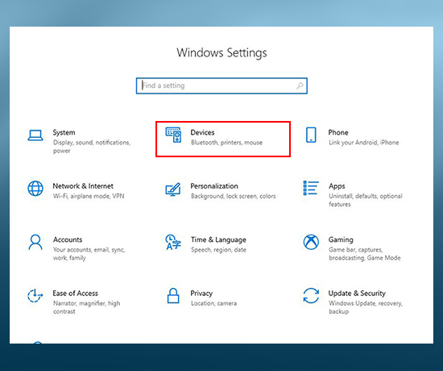Select the Update & Security refresh icon
The width and height of the screenshot is (443, 371).
(311, 296)
